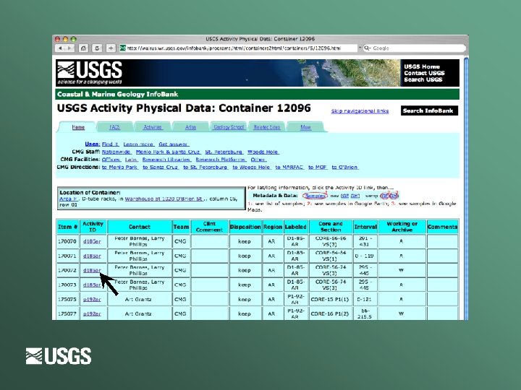Open activity p192ar in row 175077
Image resolution: width=521 pixels, height=390 pixels.
tap(92, 313)
